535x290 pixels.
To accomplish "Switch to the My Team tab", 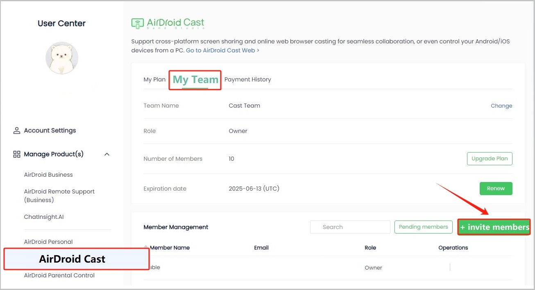I will [195, 80].
